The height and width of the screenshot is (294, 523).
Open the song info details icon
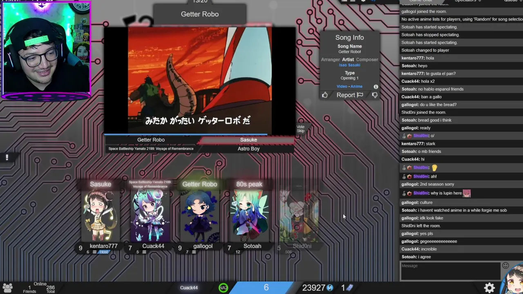(x=376, y=87)
